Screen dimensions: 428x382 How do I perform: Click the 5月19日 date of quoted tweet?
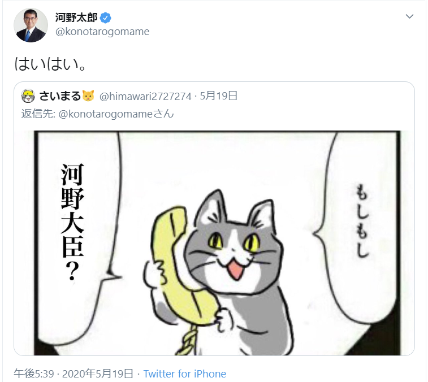coord(219,96)
